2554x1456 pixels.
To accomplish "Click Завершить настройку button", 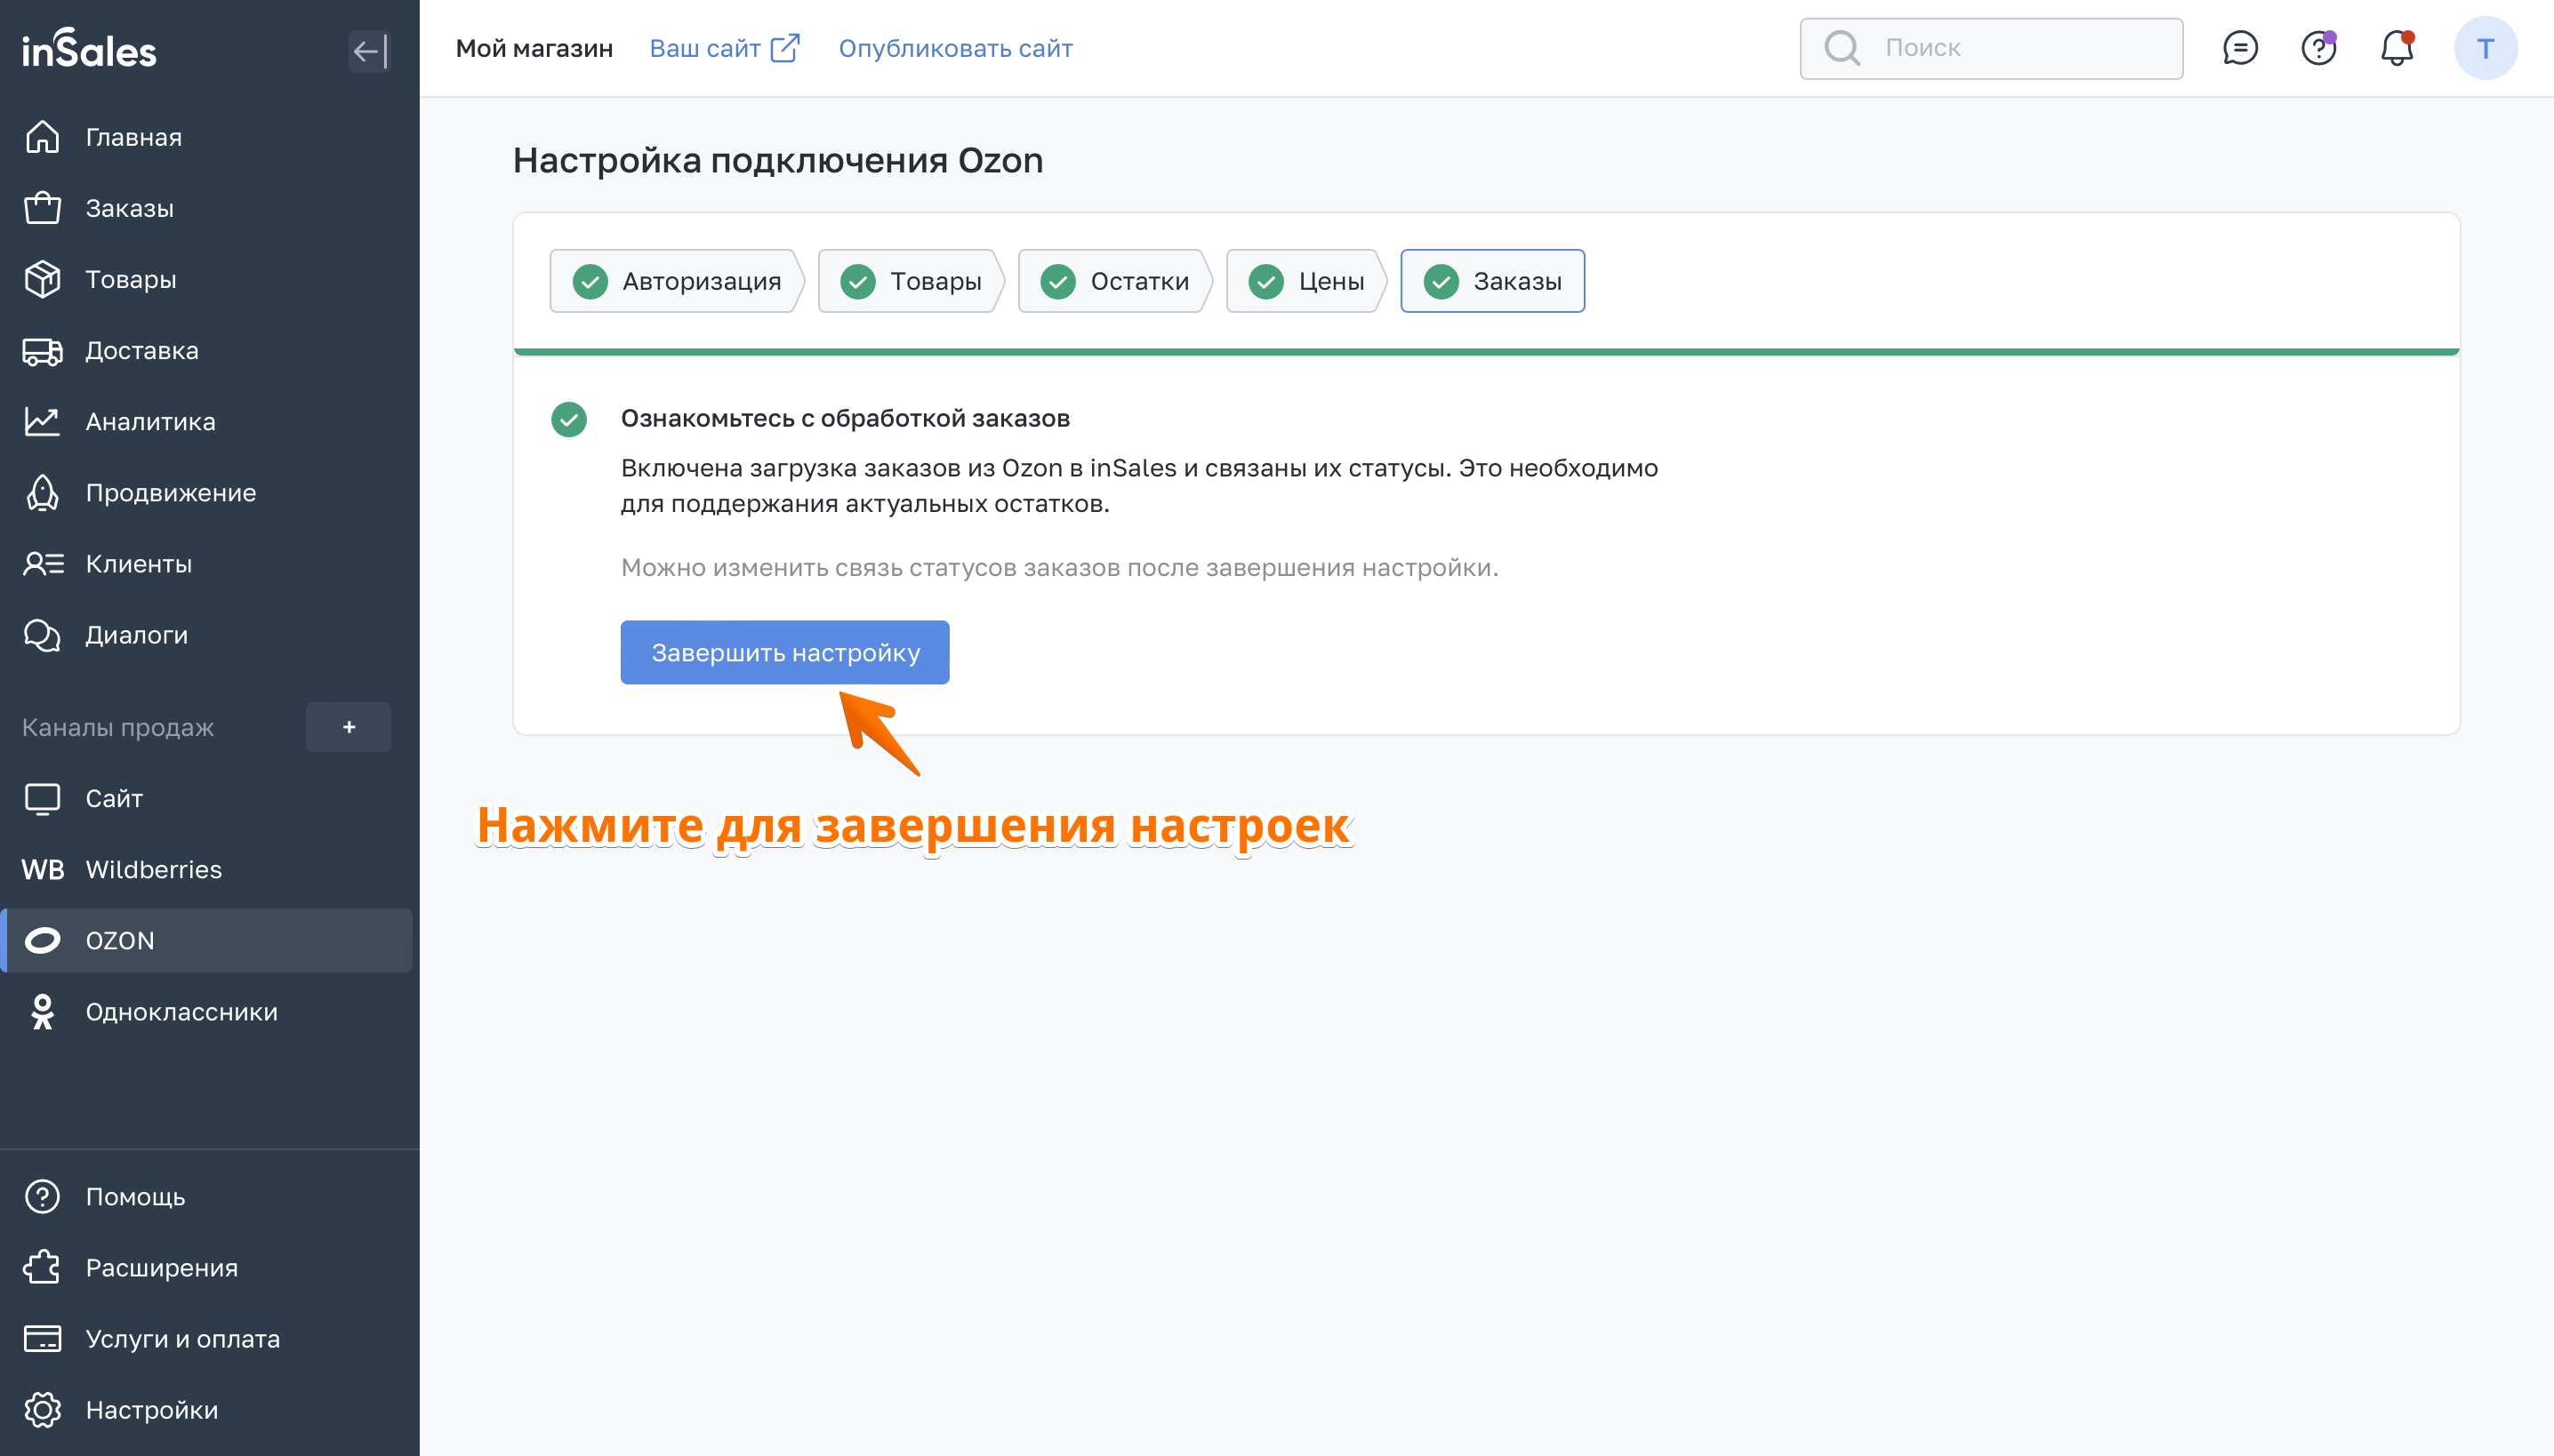I will pyautogui.click(x=784, y=652).
